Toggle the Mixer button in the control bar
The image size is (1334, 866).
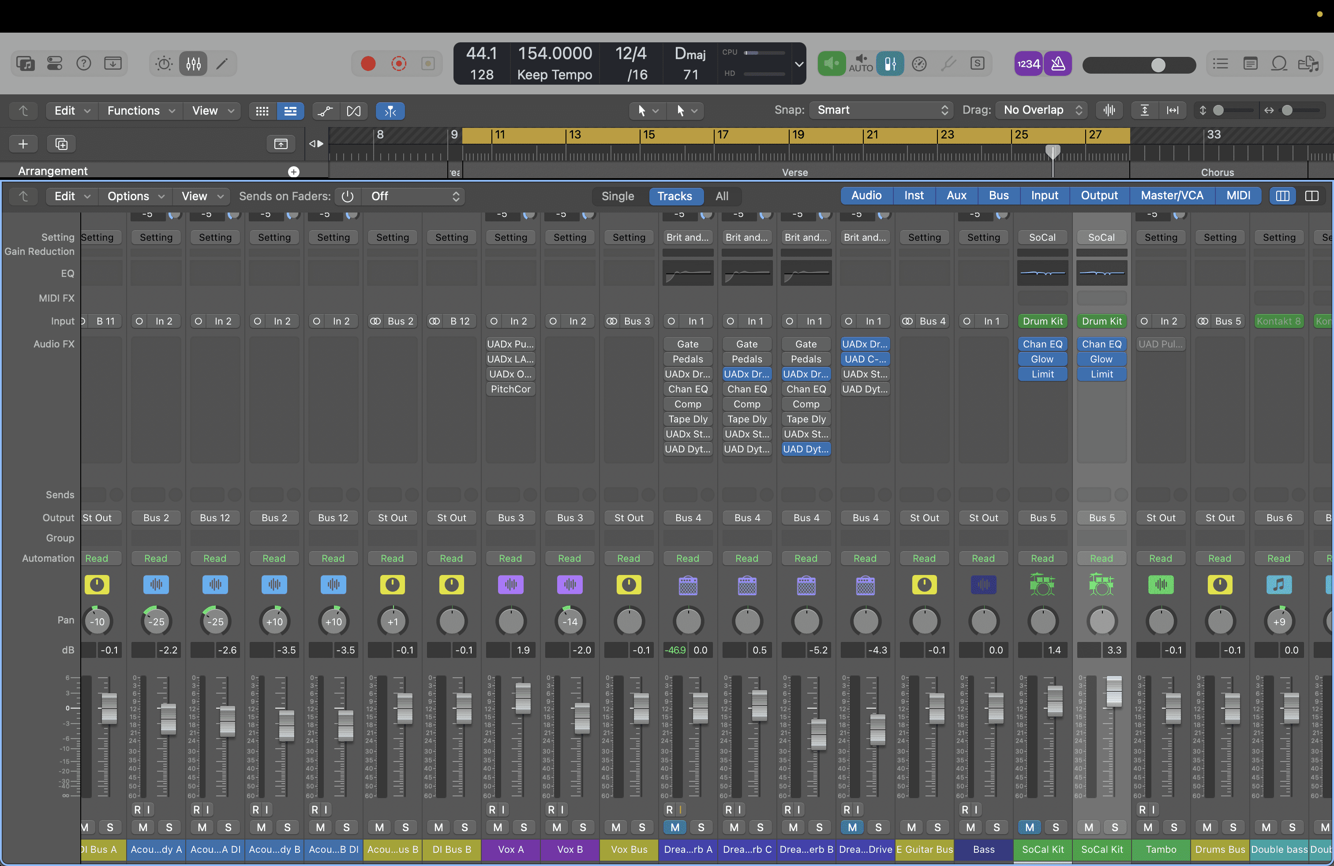click(x=193, y=63)
